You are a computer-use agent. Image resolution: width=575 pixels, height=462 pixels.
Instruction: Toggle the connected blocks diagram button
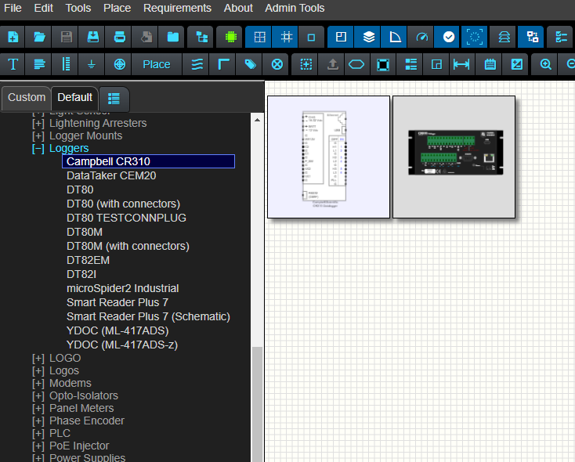(532, 37)
